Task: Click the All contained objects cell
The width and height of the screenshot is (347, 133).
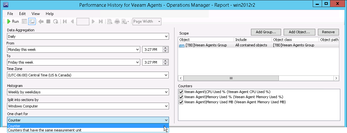Action: 251,45
